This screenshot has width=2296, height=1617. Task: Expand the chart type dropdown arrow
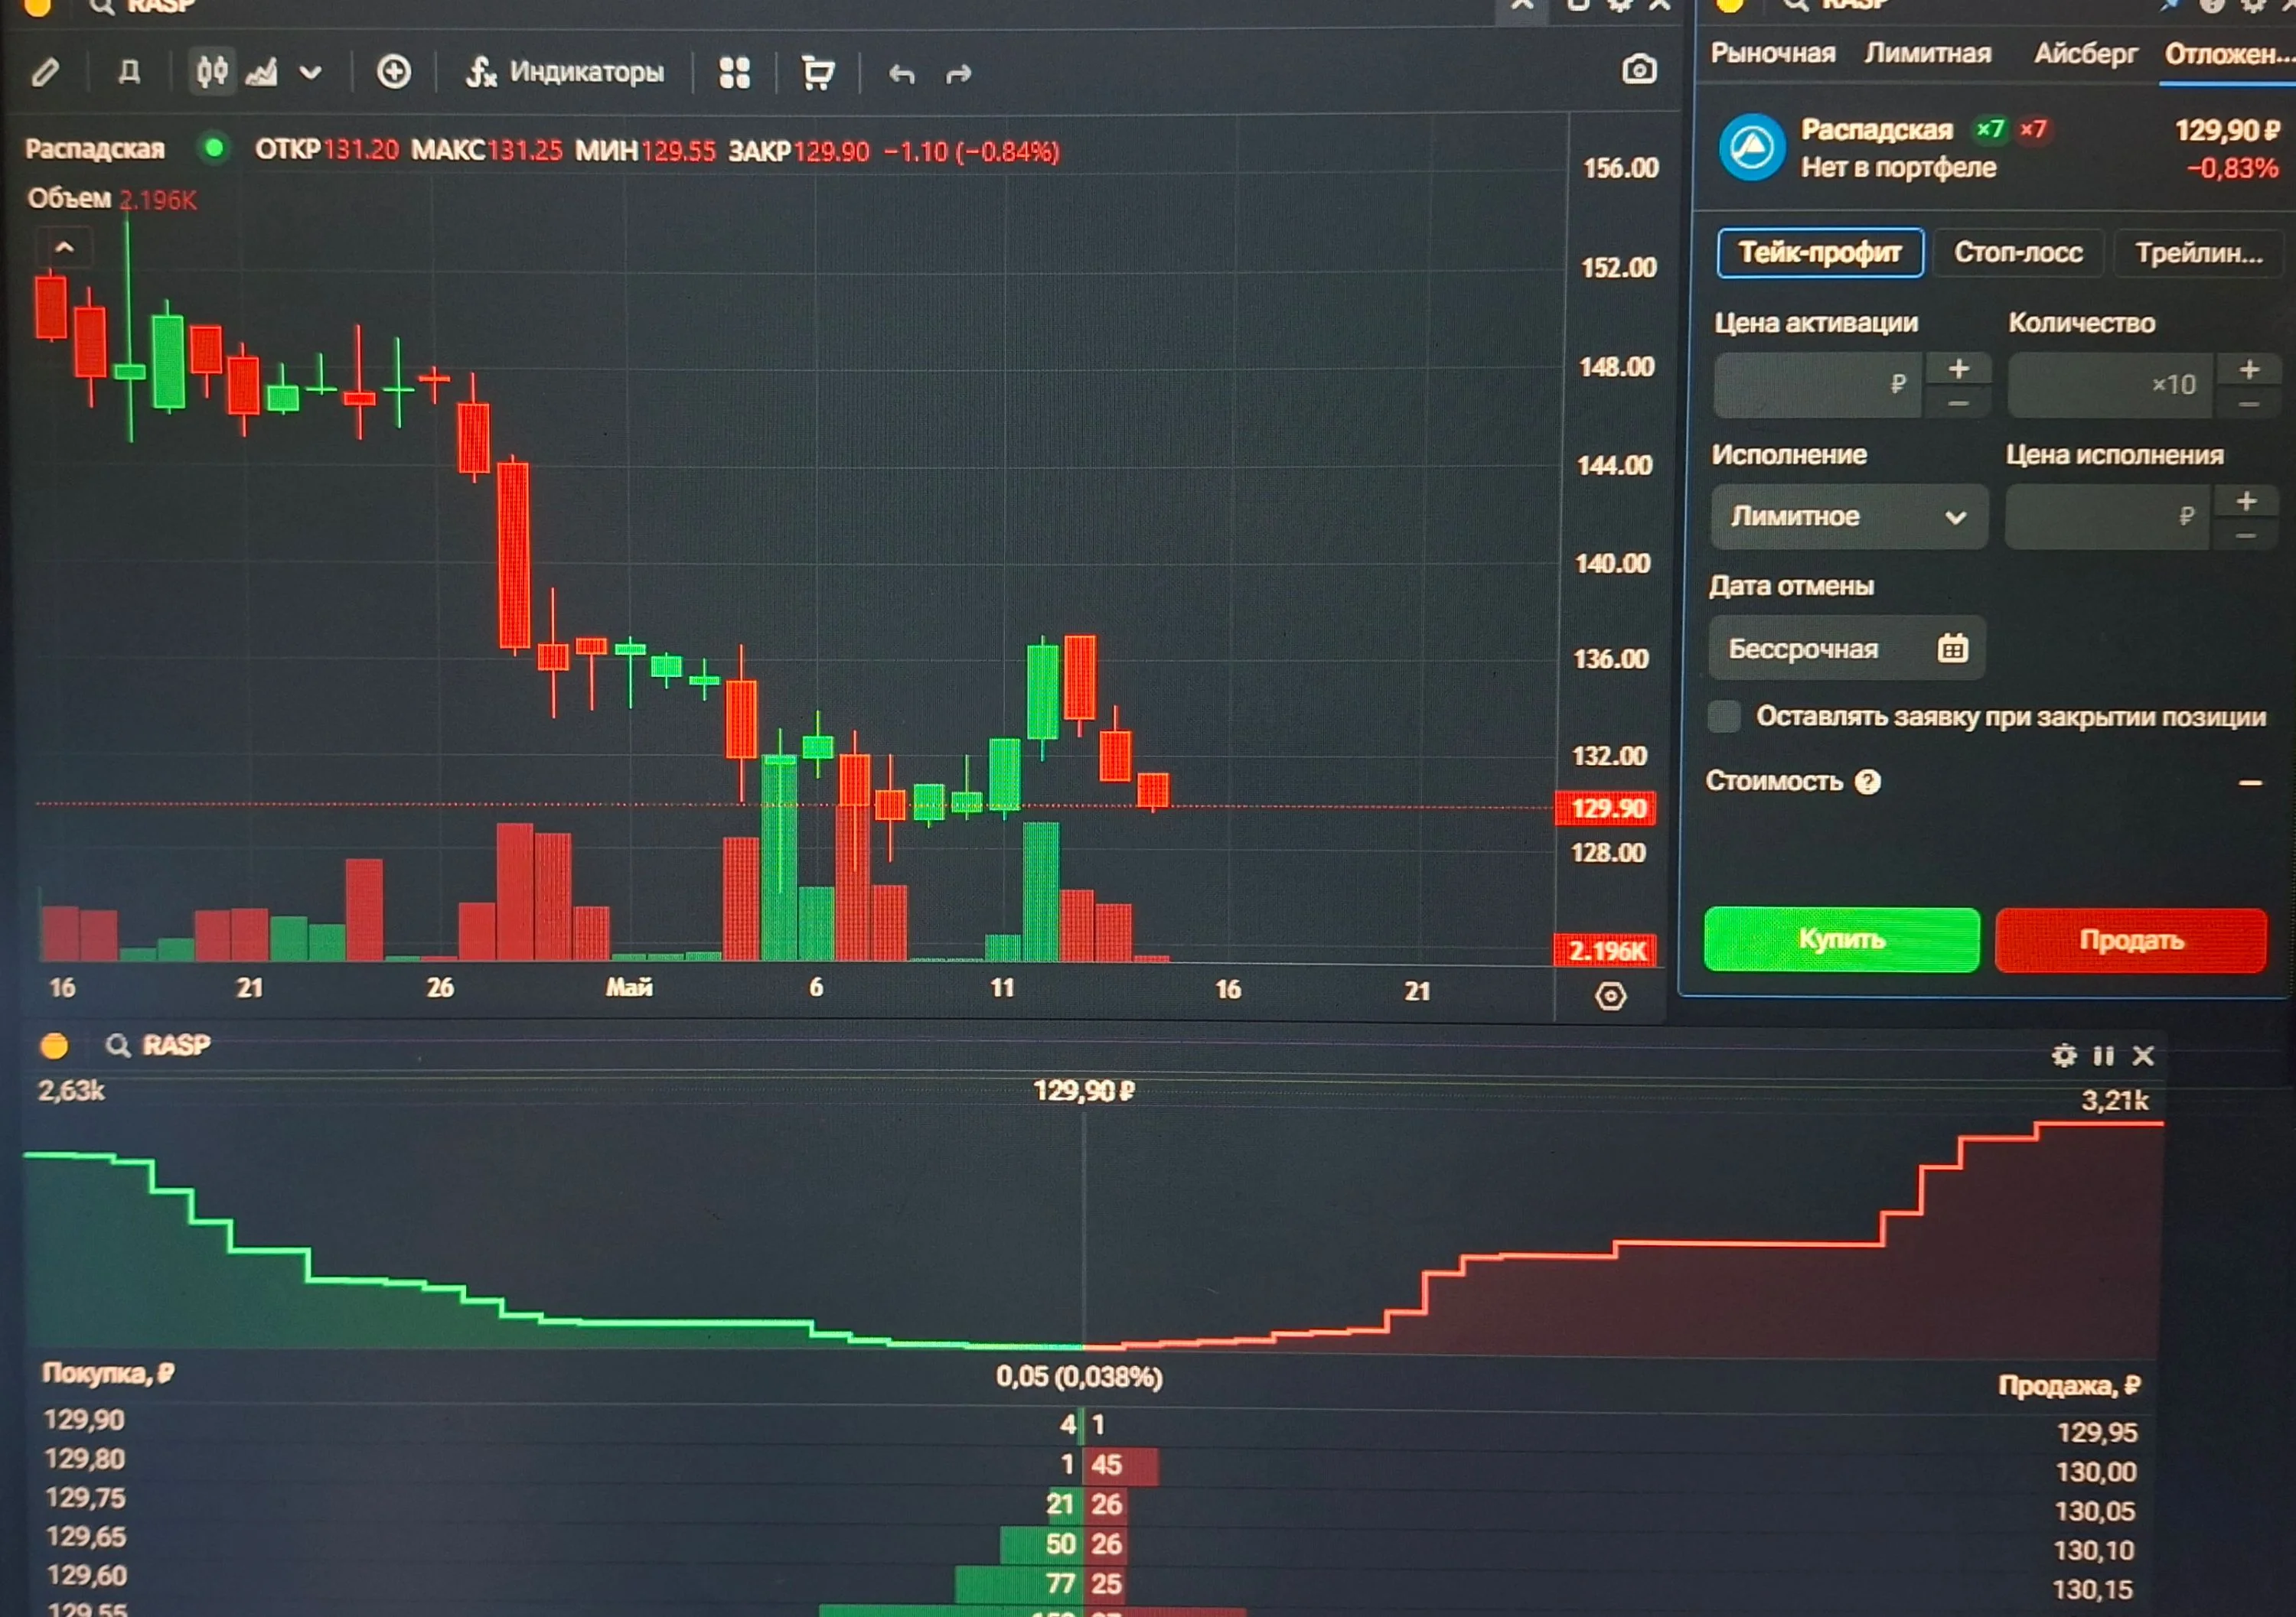pyautogui.click(x=311, y=73)
